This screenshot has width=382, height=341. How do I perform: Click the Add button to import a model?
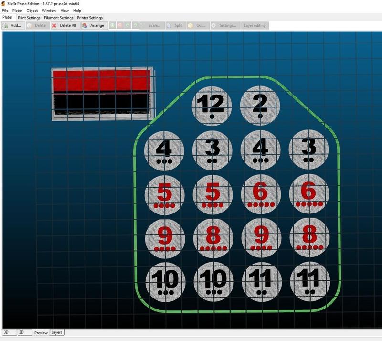14,26
